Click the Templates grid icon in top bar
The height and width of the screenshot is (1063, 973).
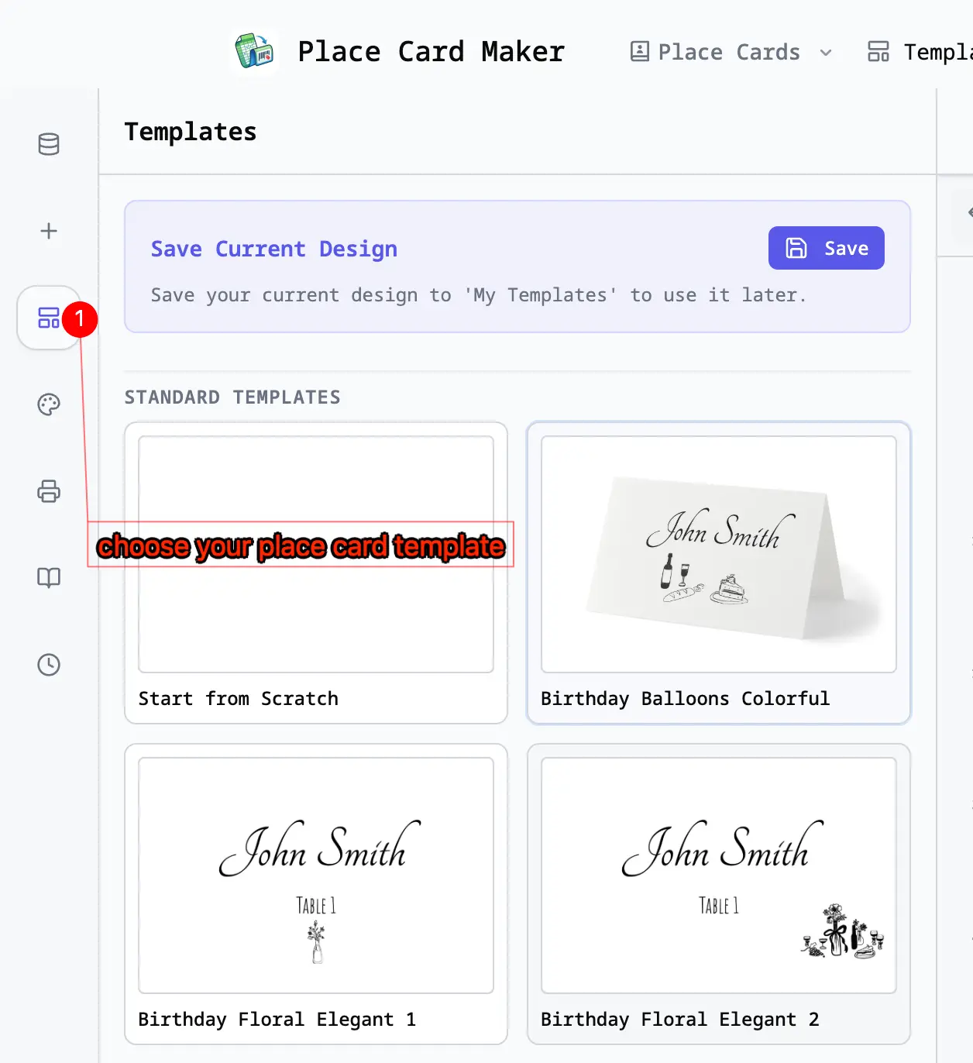pos(878,51)
